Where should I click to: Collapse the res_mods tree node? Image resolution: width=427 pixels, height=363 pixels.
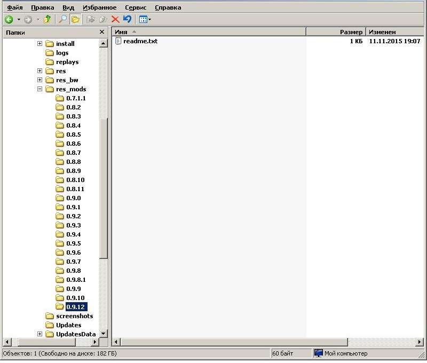point(40,89)
